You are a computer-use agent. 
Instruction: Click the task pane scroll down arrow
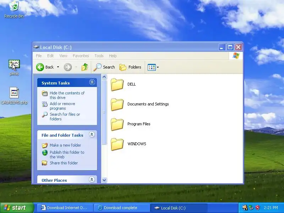tap(104, 180)
